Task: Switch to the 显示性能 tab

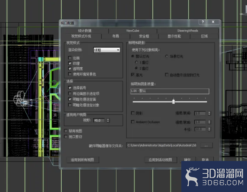Action: click(174, 36)
